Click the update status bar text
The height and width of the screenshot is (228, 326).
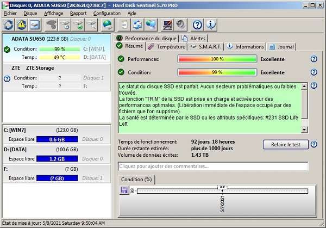coord(53,223)
